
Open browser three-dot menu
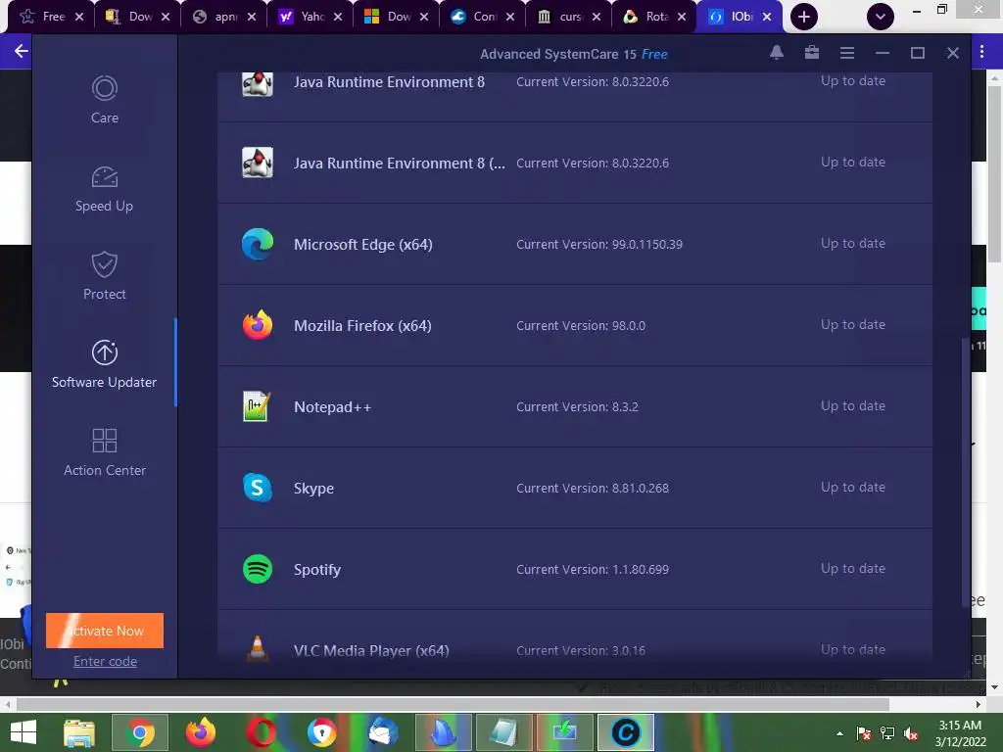[x=981, y=51]
